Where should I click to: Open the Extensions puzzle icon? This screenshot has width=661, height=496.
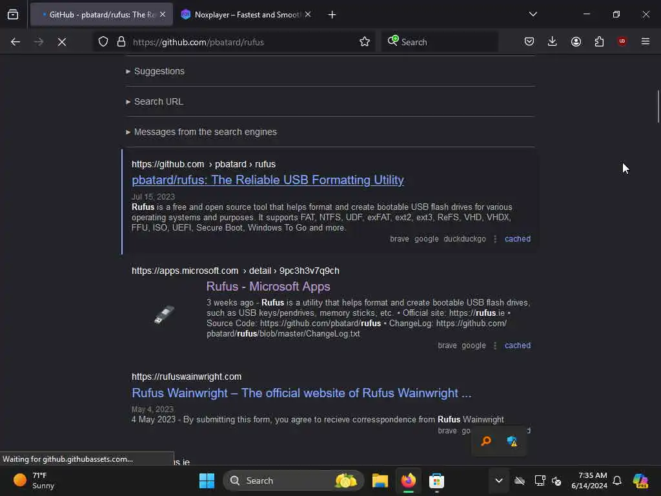point(599,41)
